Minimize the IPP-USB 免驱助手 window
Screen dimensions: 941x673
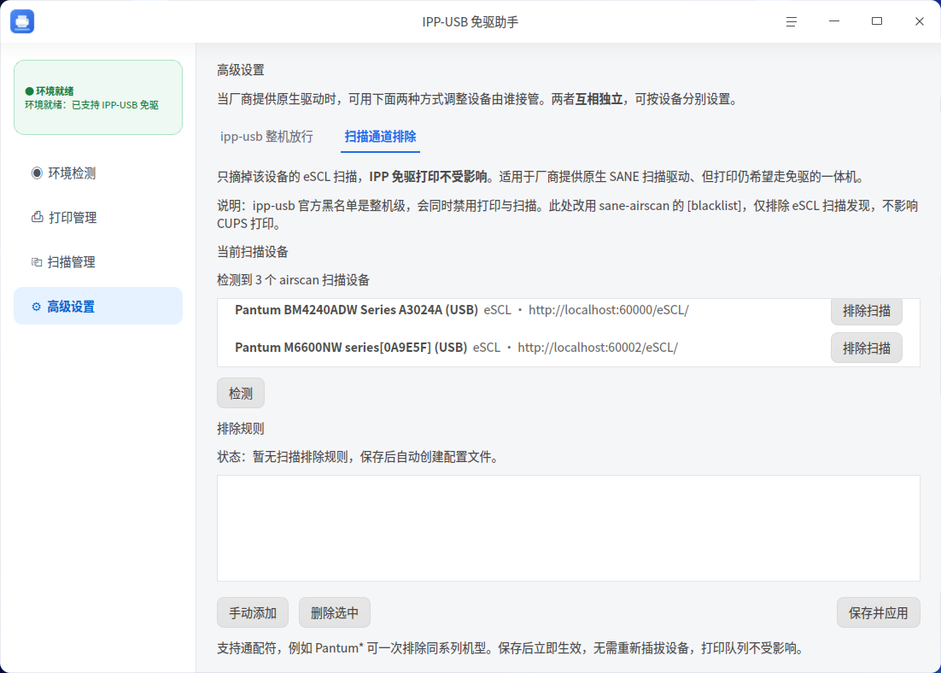point(833,21)
